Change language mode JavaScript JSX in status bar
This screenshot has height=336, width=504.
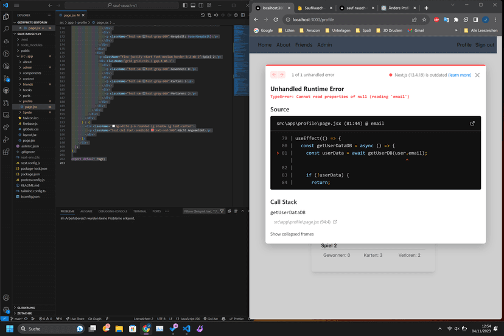tap(191, 319)
